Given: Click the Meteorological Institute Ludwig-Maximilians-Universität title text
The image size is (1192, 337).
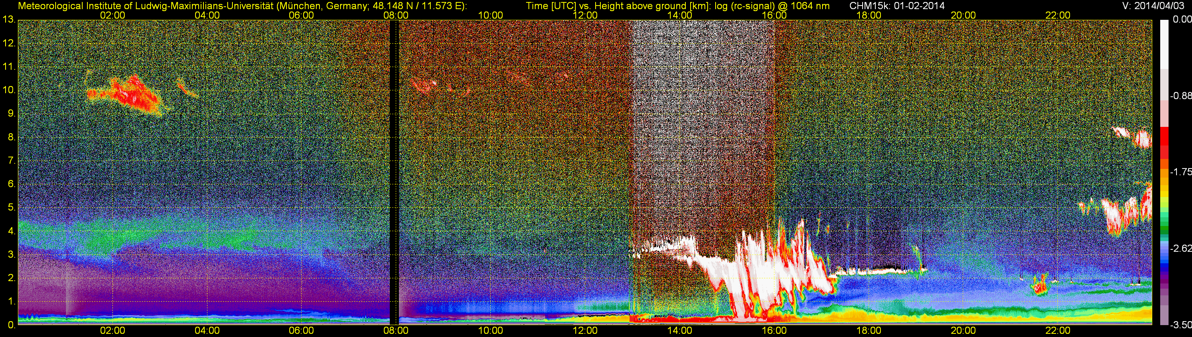Looking at the screenshot, I should coord(242,6).
